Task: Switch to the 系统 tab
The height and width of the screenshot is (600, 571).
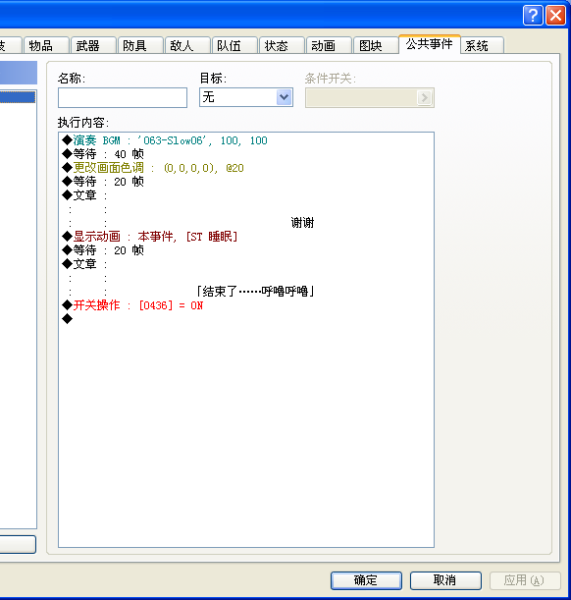Action: (483, 45)
